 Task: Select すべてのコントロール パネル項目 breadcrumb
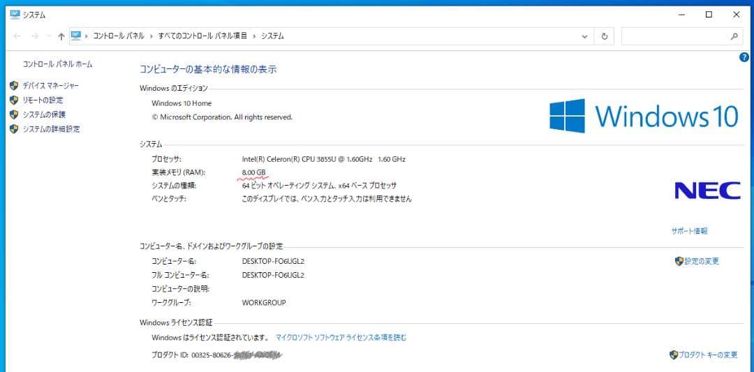(x=202, y=36)
